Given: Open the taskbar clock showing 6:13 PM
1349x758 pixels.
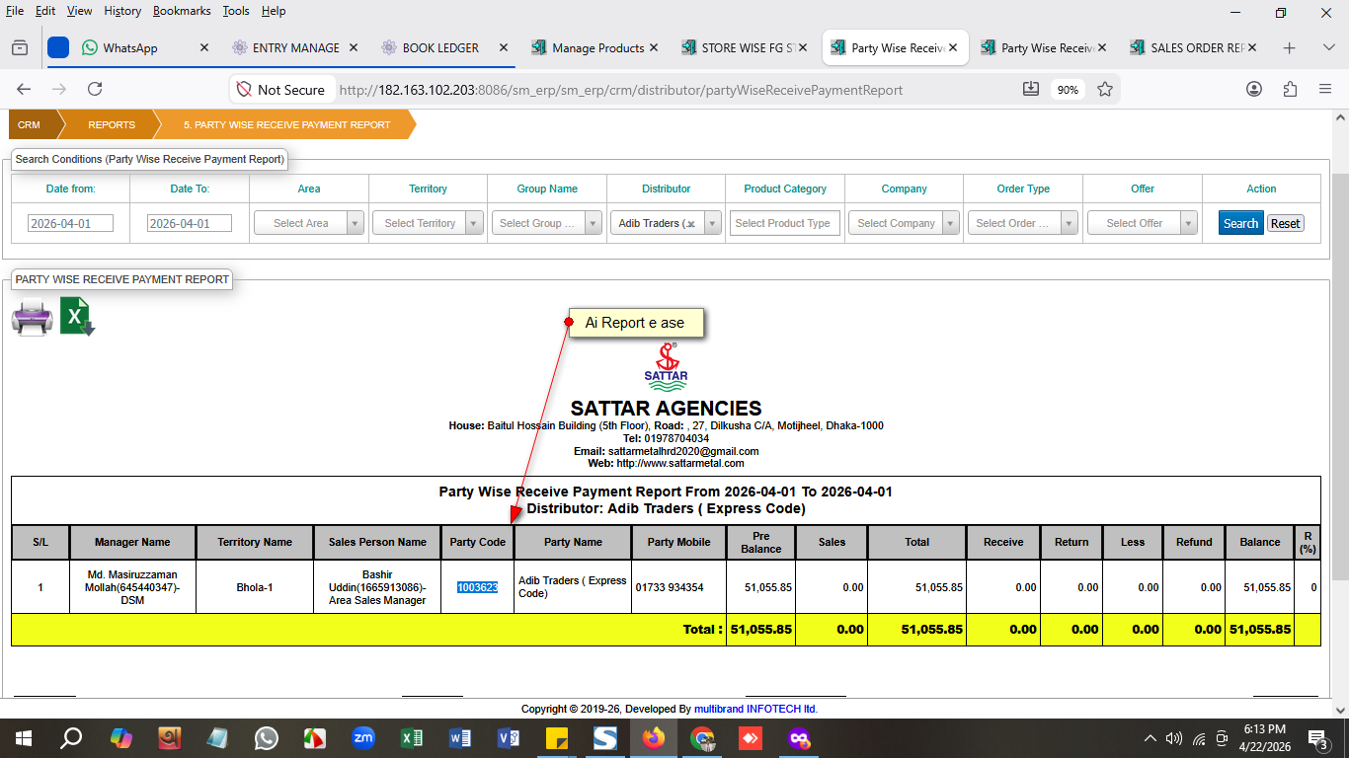Looking at the screenshot, I should coord(1264,737).
